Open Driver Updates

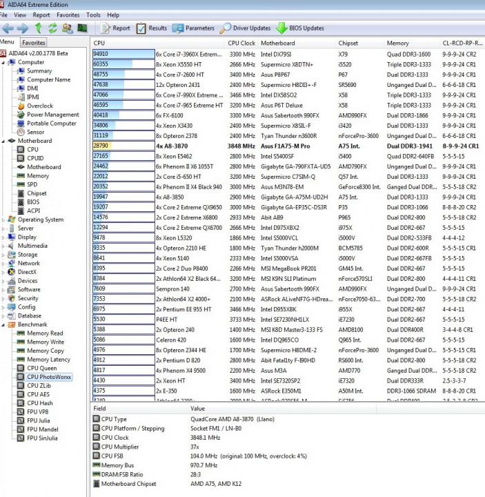click(x=246, y=28)
